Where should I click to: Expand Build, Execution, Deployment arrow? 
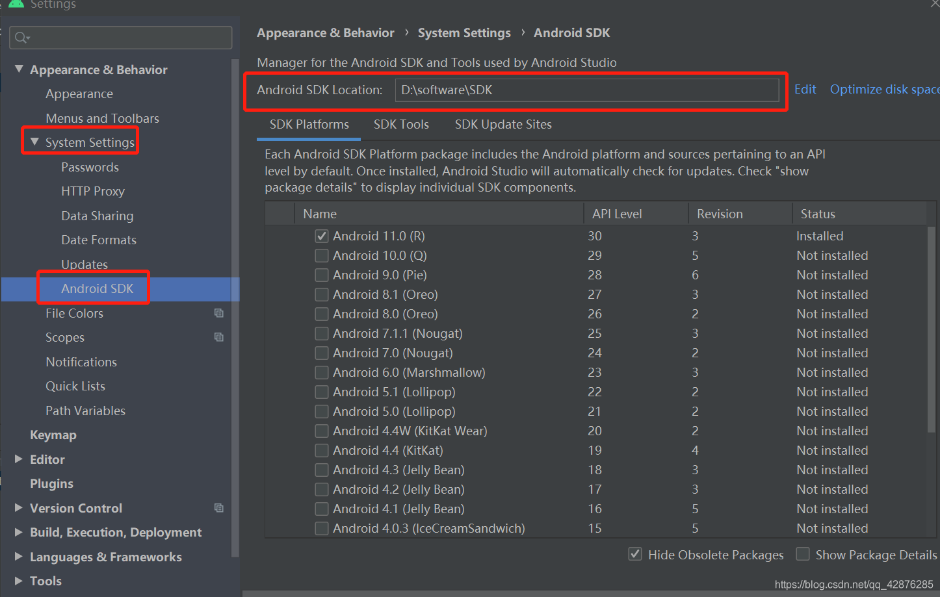[18, 532]
